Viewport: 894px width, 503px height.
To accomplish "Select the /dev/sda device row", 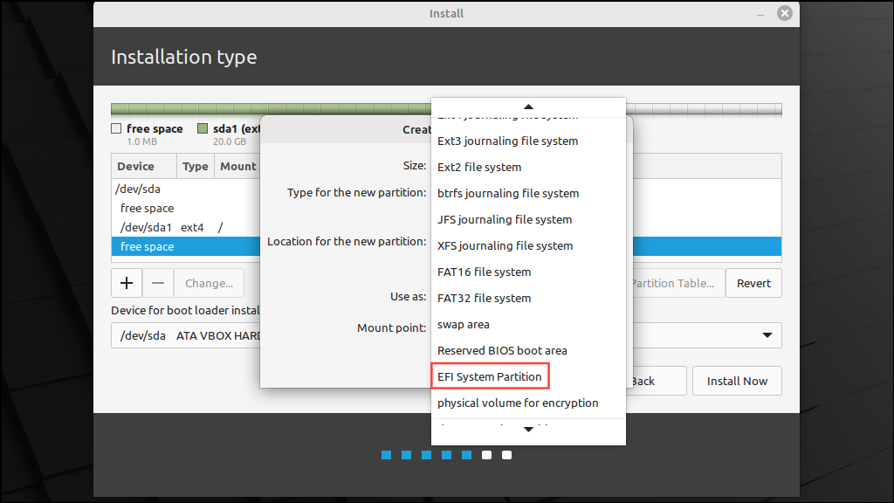I will [x=136, y=189].
